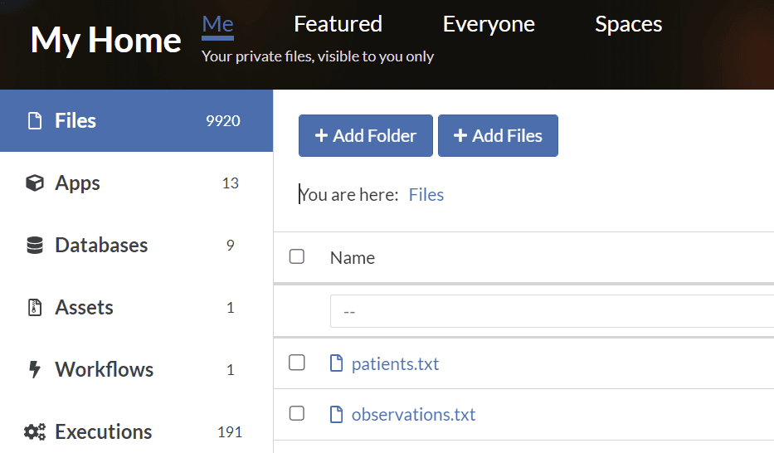The image size is (774, 453).
Task: Click the file icon beside observations.txt
Action: (336, 415)
